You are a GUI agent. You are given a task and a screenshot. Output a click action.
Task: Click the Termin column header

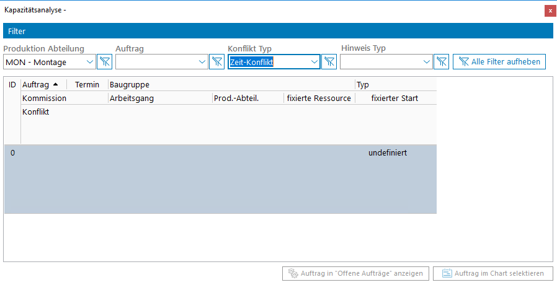pyautogui.click(x=87, y=84)
